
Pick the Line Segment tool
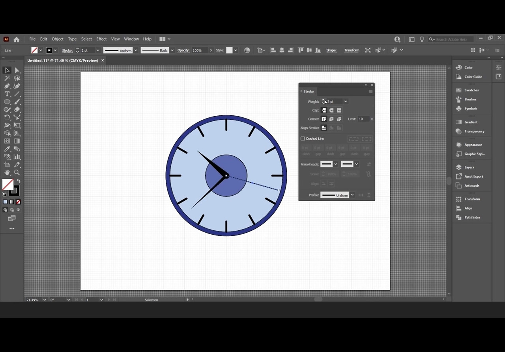click(17, 94)
